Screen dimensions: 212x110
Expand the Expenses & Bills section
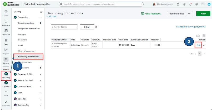pyautogui.click(x=41, y=74)
